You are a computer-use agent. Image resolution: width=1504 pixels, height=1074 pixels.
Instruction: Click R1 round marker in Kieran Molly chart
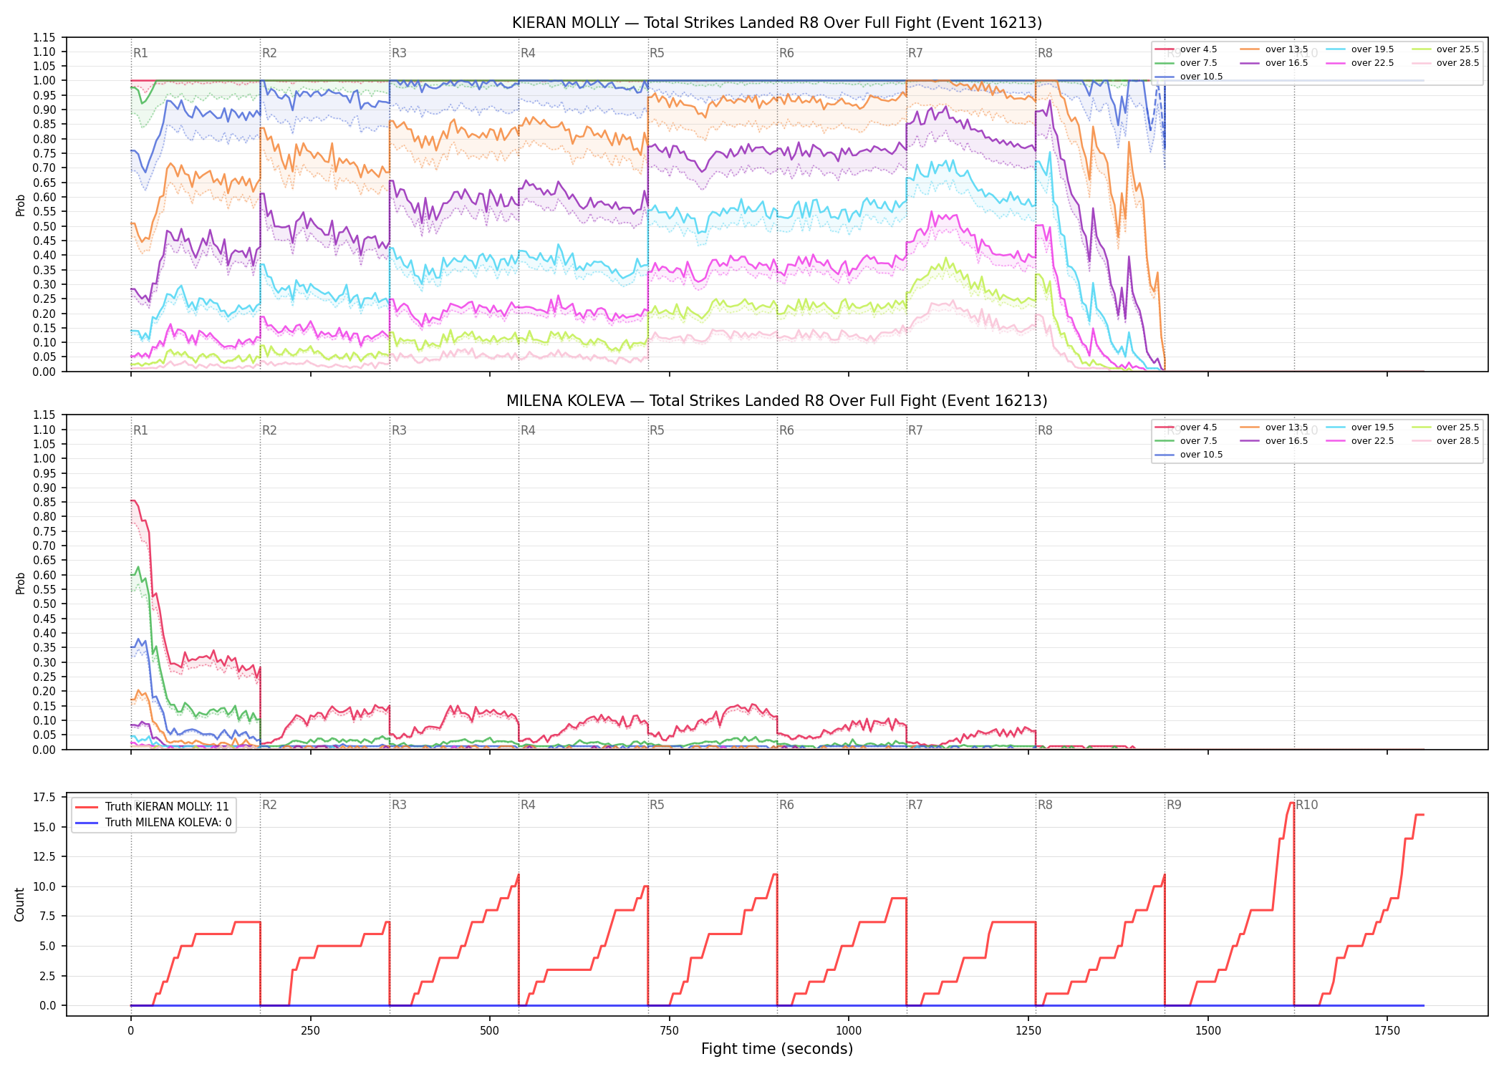140,53
